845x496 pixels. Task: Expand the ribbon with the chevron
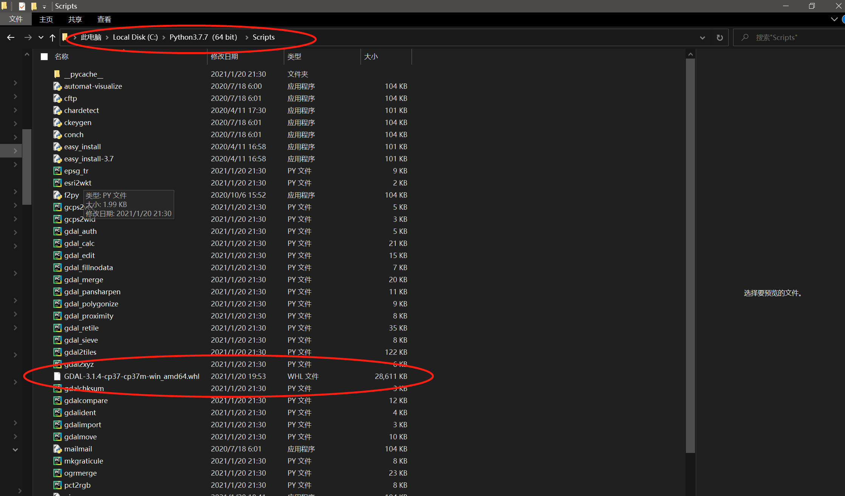point(834,19)
